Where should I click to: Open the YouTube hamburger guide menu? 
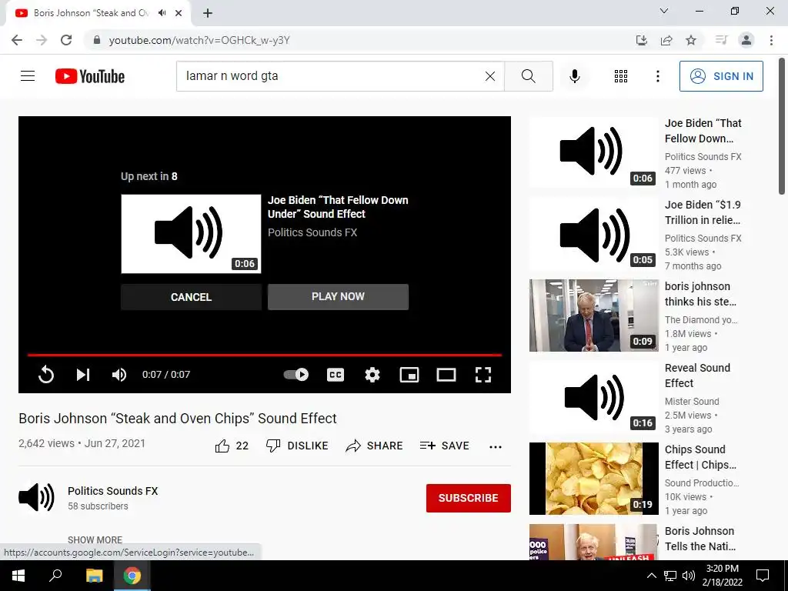[28, 76]
